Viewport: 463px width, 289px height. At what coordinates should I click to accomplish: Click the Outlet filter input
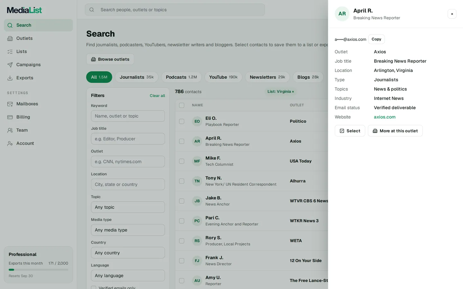(128, 162)
